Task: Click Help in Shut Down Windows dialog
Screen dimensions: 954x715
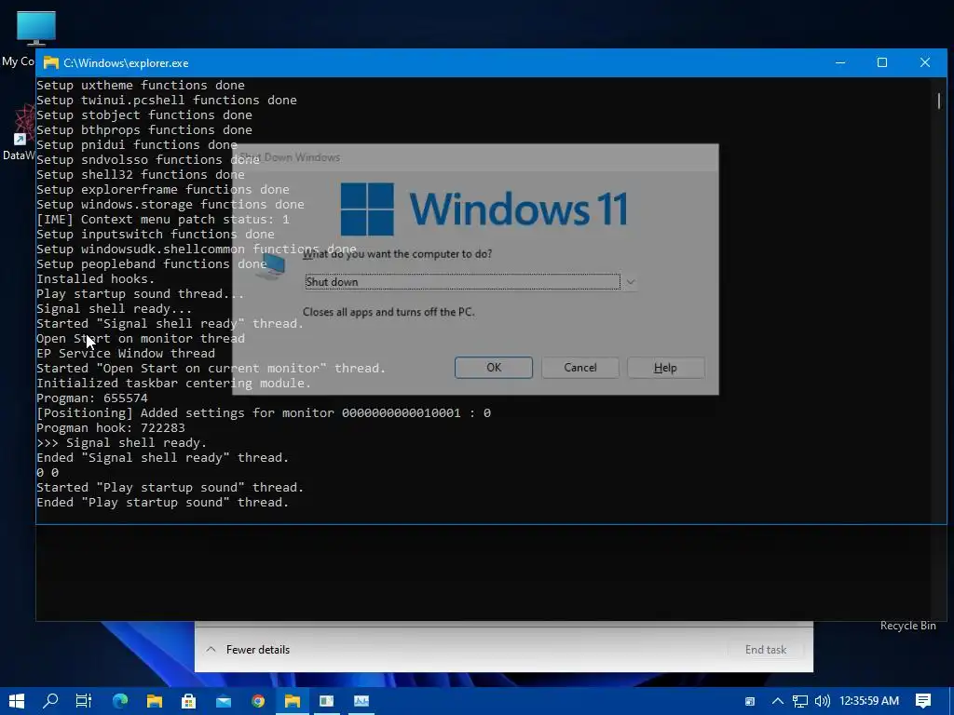Action: click(665, 367)
